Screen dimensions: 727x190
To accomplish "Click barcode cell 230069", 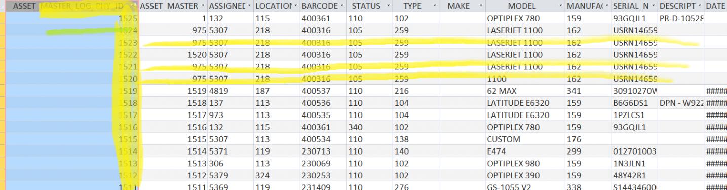I will tap(323, 163).
